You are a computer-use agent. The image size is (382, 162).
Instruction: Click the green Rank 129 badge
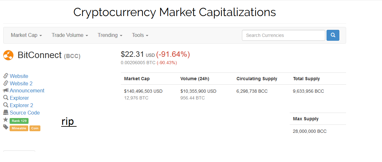tap(19, 121)
